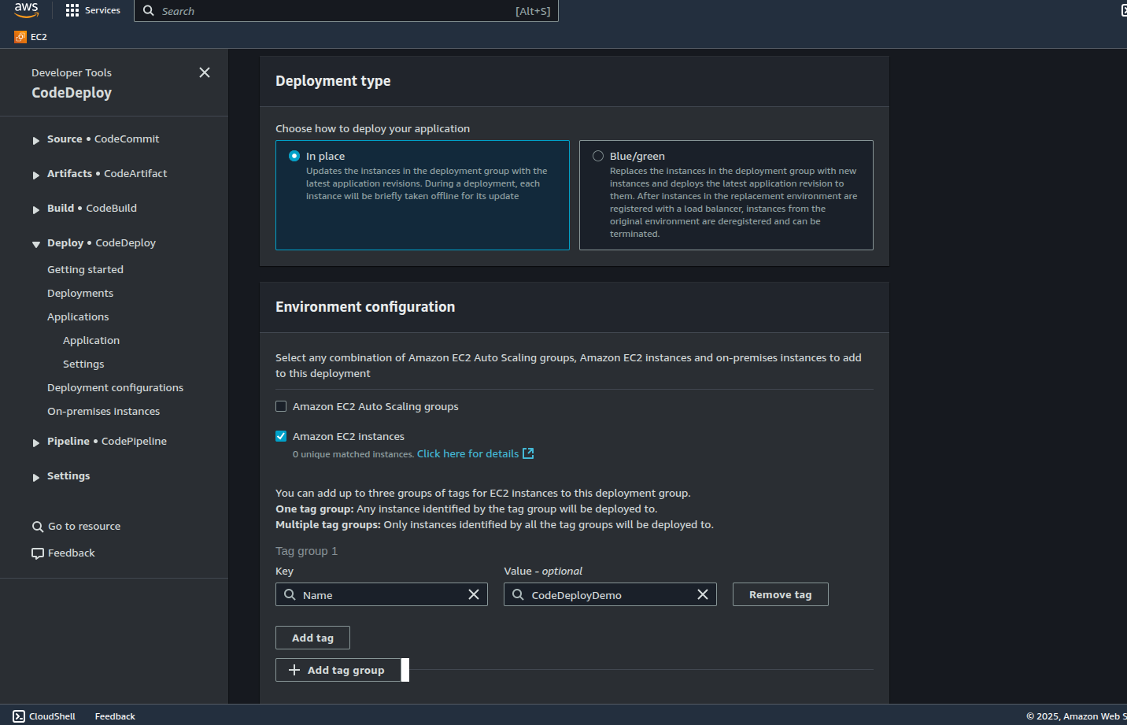Viewport: 1127px width, 725px height.
Task: Click the plus icon on Add tag group
Action: tap(294, 670)
